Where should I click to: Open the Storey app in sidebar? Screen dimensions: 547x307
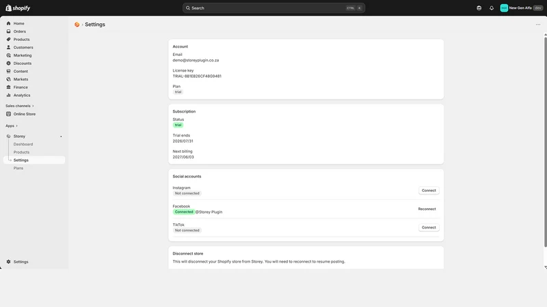click(19, 136)
